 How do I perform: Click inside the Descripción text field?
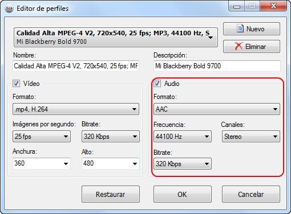coord(217,66)
